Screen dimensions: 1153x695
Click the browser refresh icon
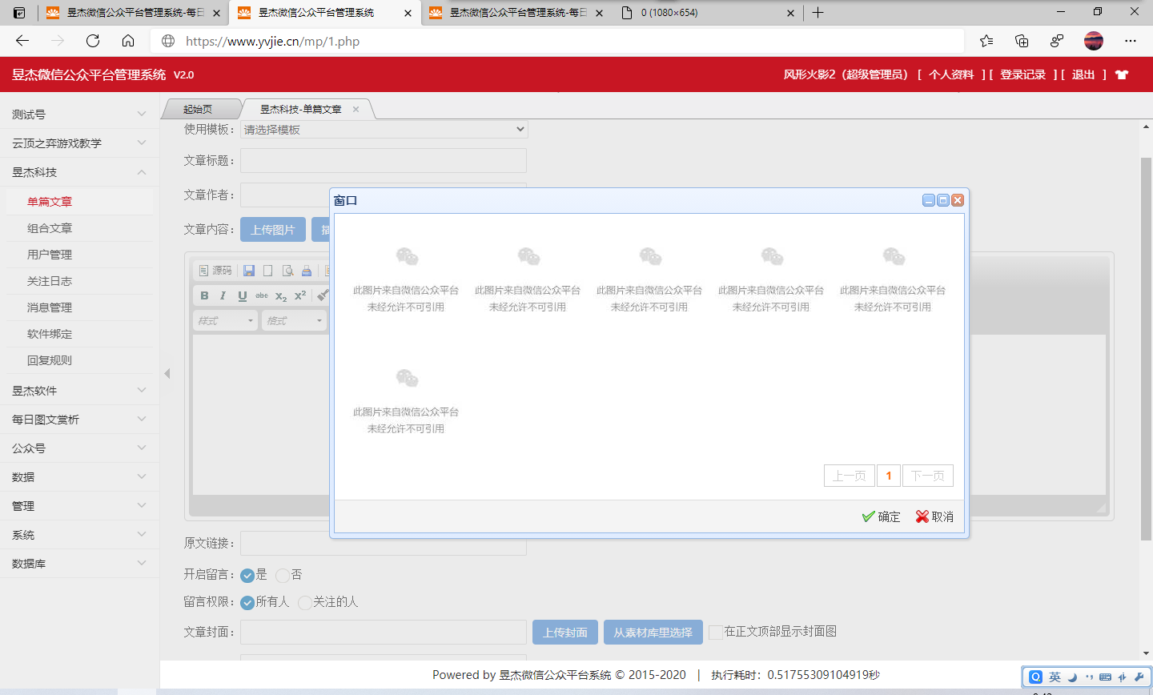pyautogui.click(x=93, y=41)
